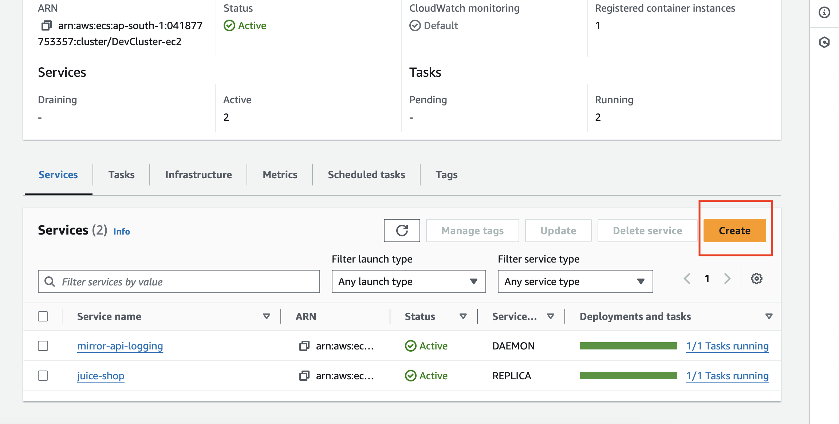
Task: Toggle the select all services checkbox
Action: pos(43,316)
